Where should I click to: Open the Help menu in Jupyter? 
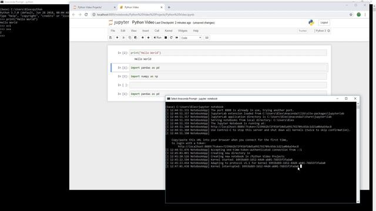(196, 30)
